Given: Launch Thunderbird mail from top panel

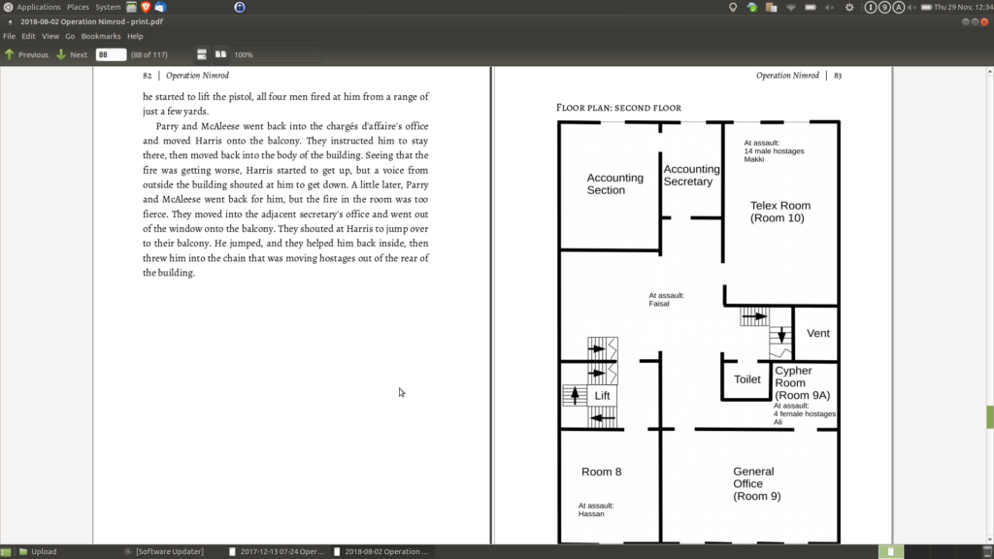Looking at the screenshot, I should click(x=160, y=7).
